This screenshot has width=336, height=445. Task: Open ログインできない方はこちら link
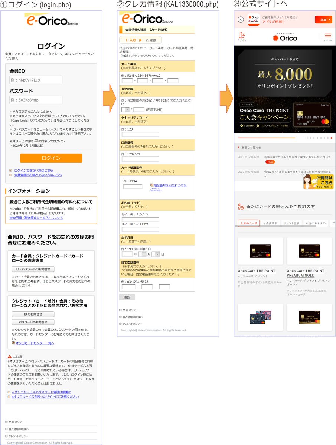tap(33, 170)
